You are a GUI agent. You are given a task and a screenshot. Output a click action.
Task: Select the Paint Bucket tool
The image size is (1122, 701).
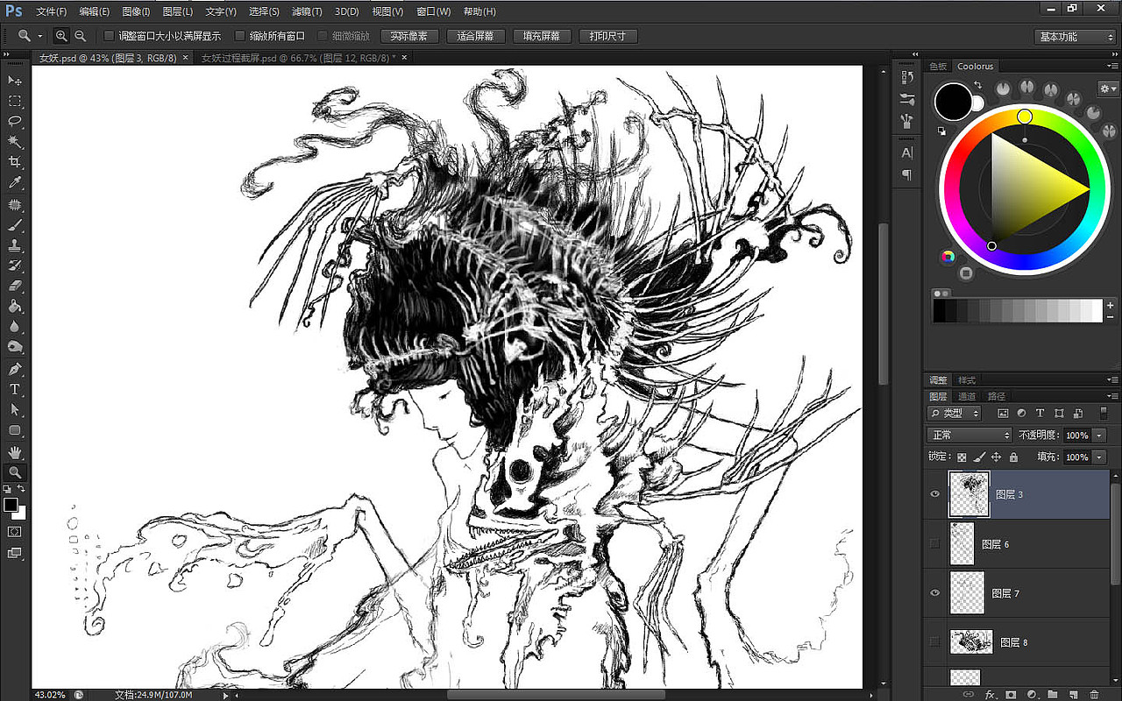tap(15, 307)
